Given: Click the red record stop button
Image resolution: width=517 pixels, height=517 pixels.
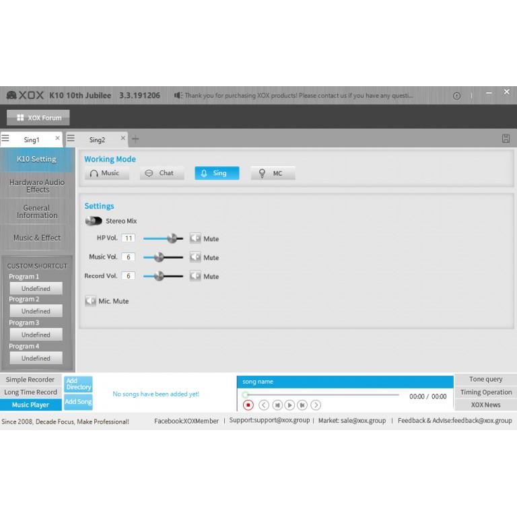Looking at the screenshot, I should pos(248,405).
